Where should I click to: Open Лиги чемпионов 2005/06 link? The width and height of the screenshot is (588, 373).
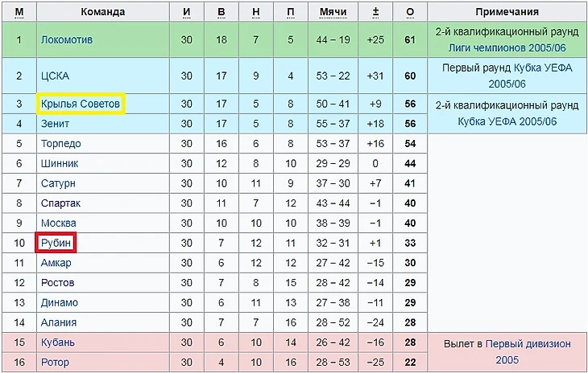(x=507, y=48)
